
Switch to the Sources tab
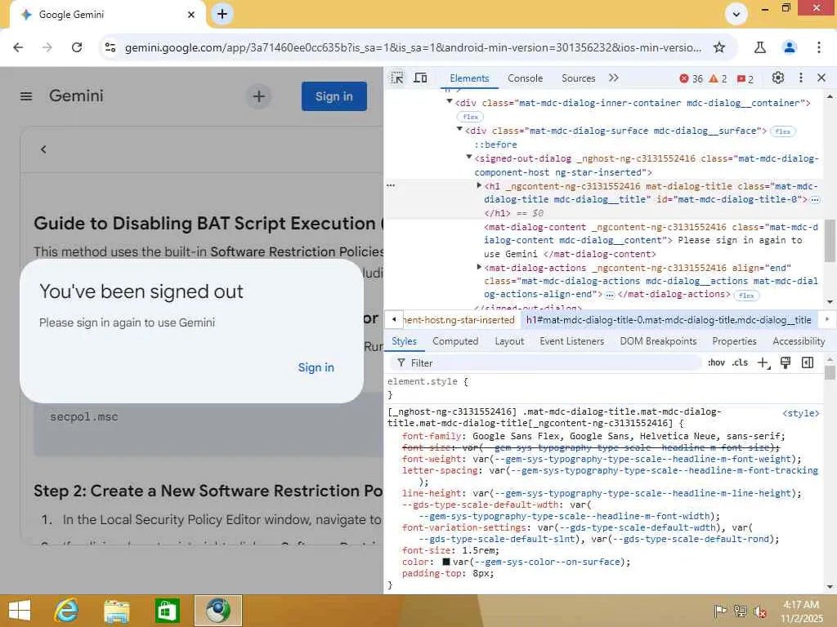pos(578,78)
